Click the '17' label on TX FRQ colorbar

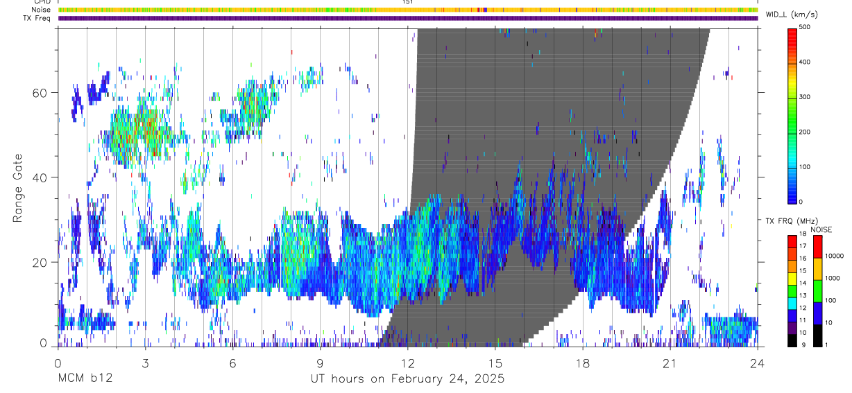[801, 247]
